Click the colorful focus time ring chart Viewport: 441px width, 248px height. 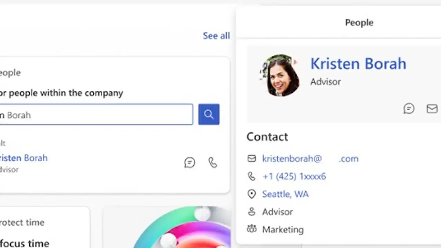[183, 229]
